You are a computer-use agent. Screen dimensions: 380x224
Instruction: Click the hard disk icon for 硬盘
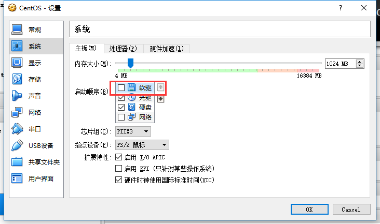click(131, 107)
